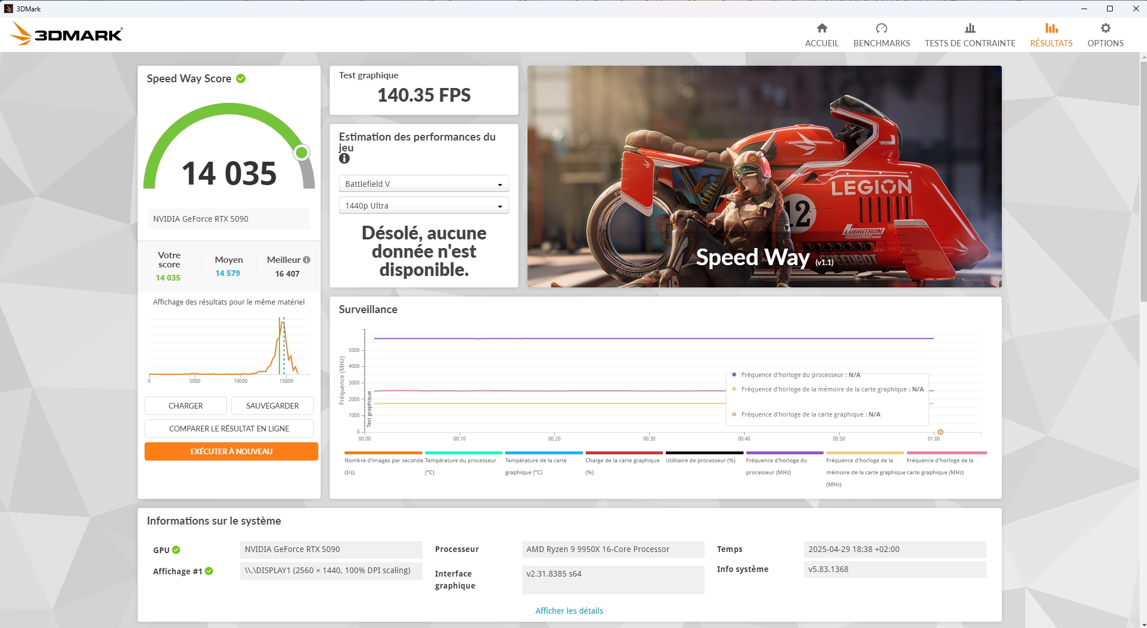Click the v5.83.1368 info système field
The width and height of the screenshot is (1147, 628).
(894, 569)
